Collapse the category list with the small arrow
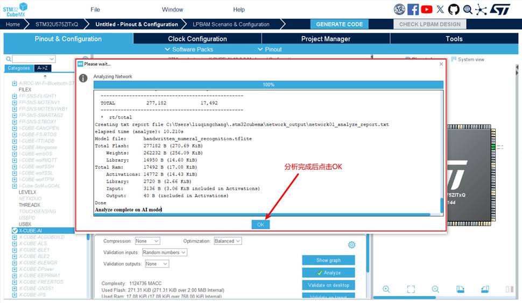The height and width of the screenshot is (303, 522). [45, 76]
